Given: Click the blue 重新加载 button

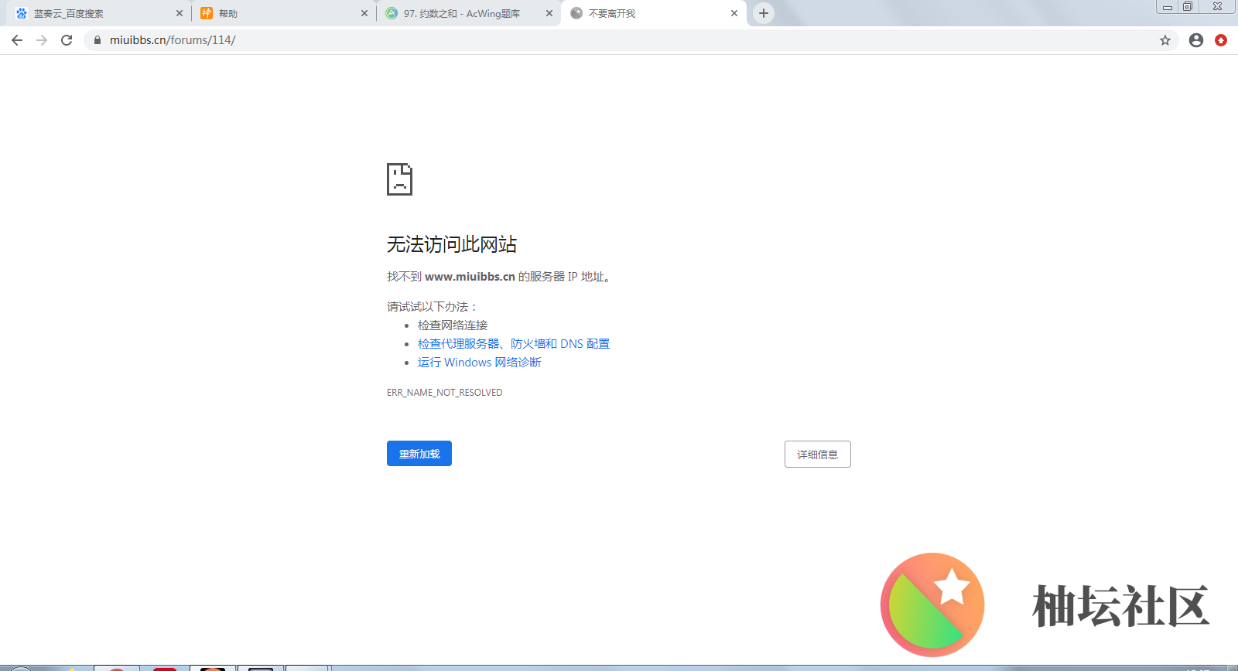Looking at the screenshot, I should click(419, 454).
